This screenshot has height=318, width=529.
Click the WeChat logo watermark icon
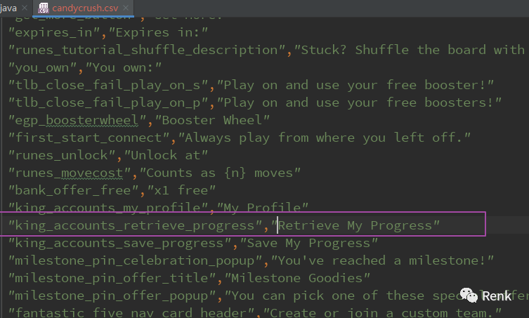(469, 296)
